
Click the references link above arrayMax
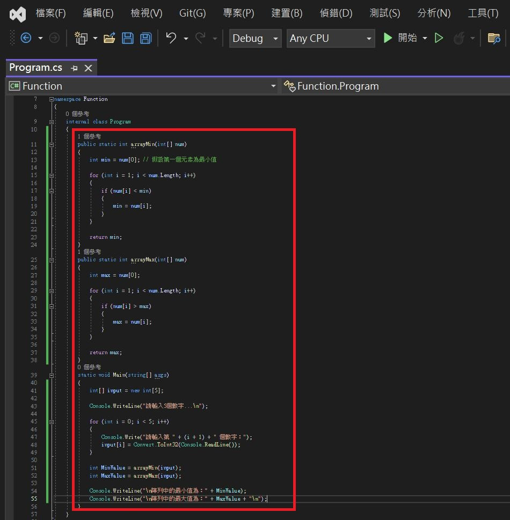(x=89, y=252)
